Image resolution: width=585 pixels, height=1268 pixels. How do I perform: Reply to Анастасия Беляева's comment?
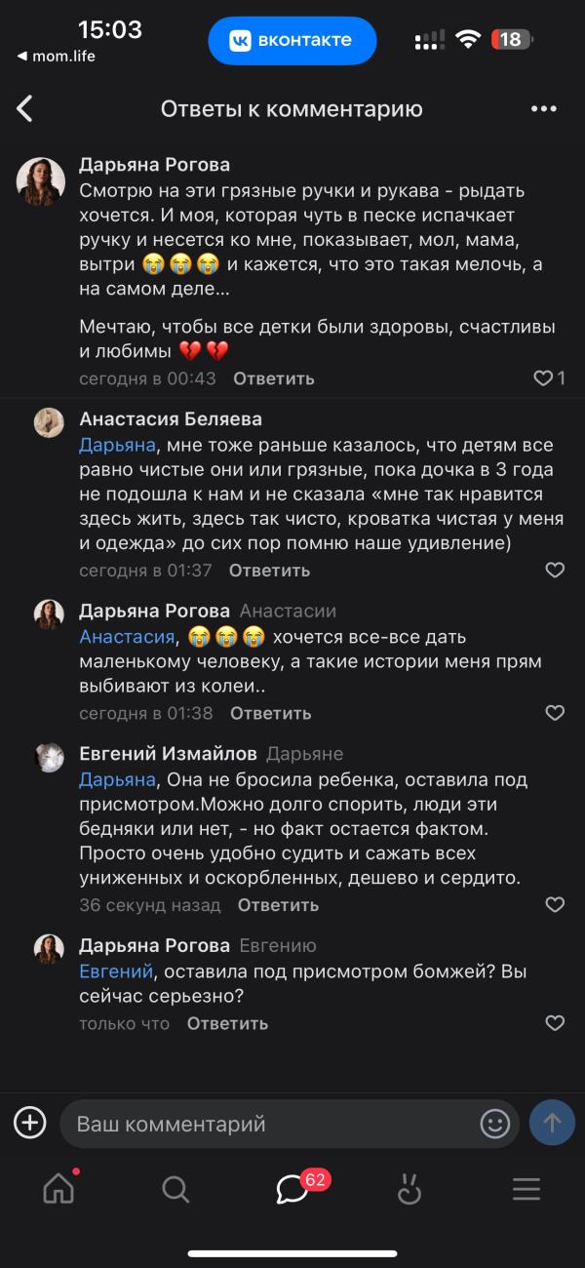(270, 570)
